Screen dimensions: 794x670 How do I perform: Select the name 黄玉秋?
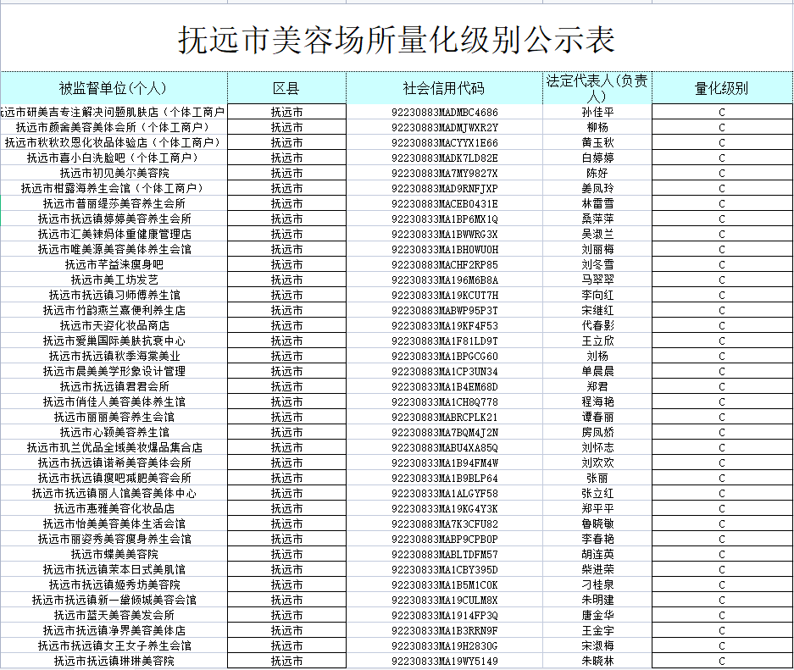[x=597, y=142]
